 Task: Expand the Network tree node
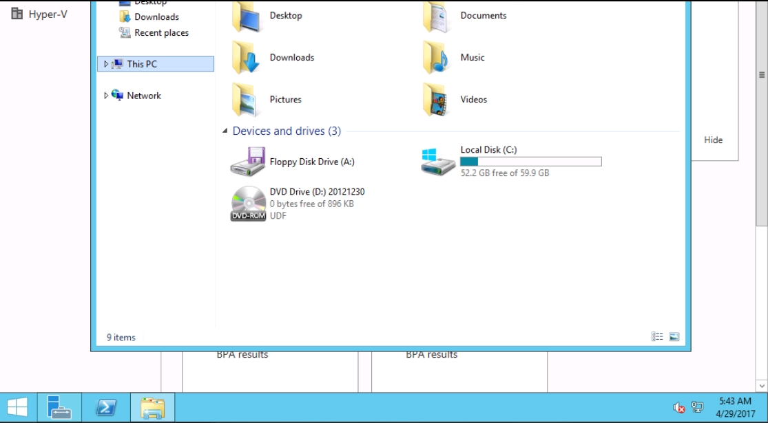click(106, 96)
